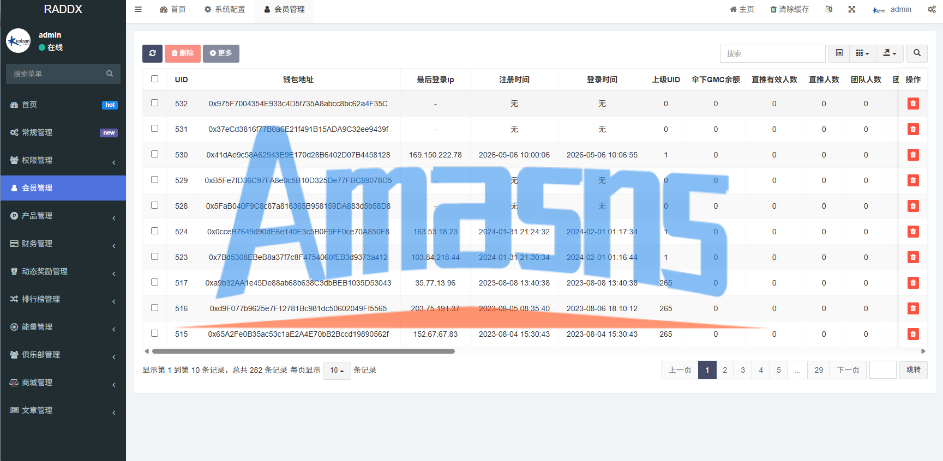Select the 会员管理 top tab
943x461 pixels.
284,9
